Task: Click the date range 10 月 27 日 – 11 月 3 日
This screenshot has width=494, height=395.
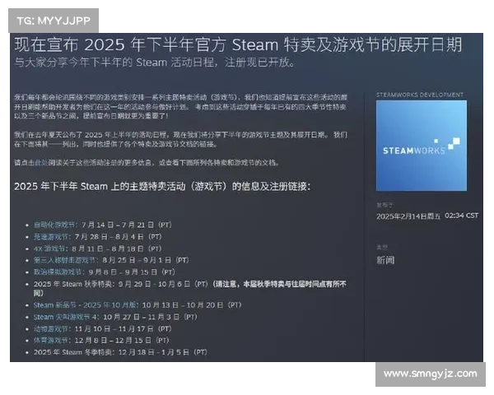Action: point(142,317)
